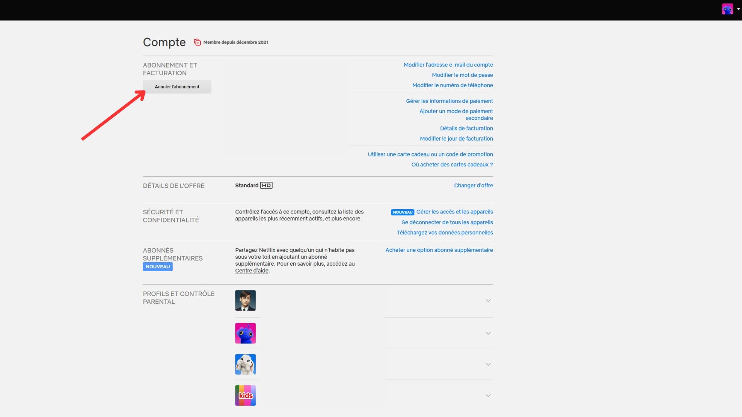
Task: Click Ajouter un mode de paiement secondaire
Action: tap(456, 115)
